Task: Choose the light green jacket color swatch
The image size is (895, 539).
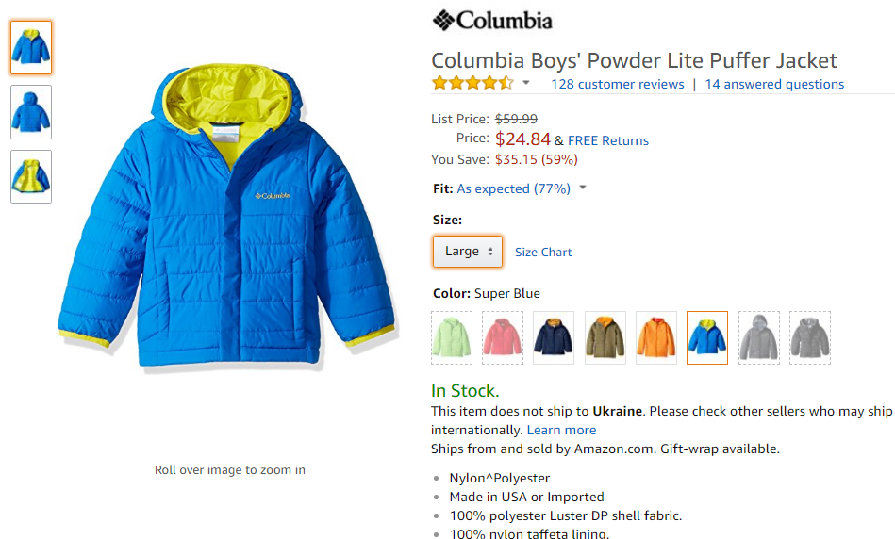Action: tap(452, 337)
